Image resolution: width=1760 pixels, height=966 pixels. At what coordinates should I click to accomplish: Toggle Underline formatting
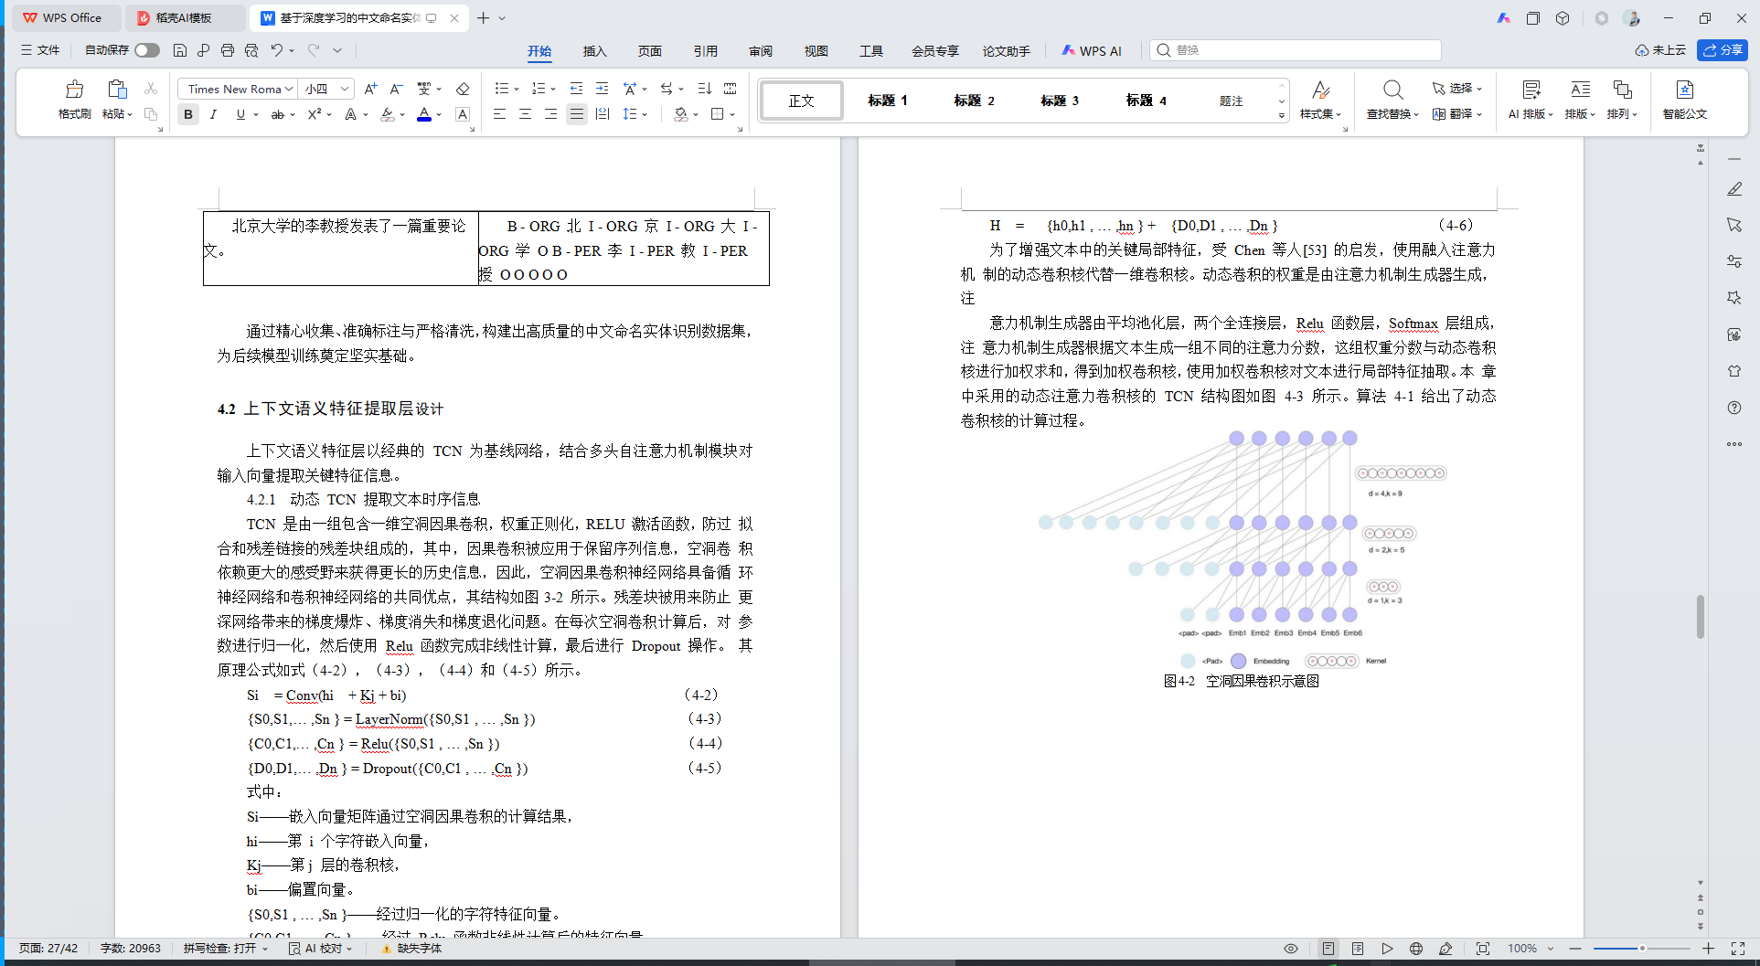click(240, 114)
